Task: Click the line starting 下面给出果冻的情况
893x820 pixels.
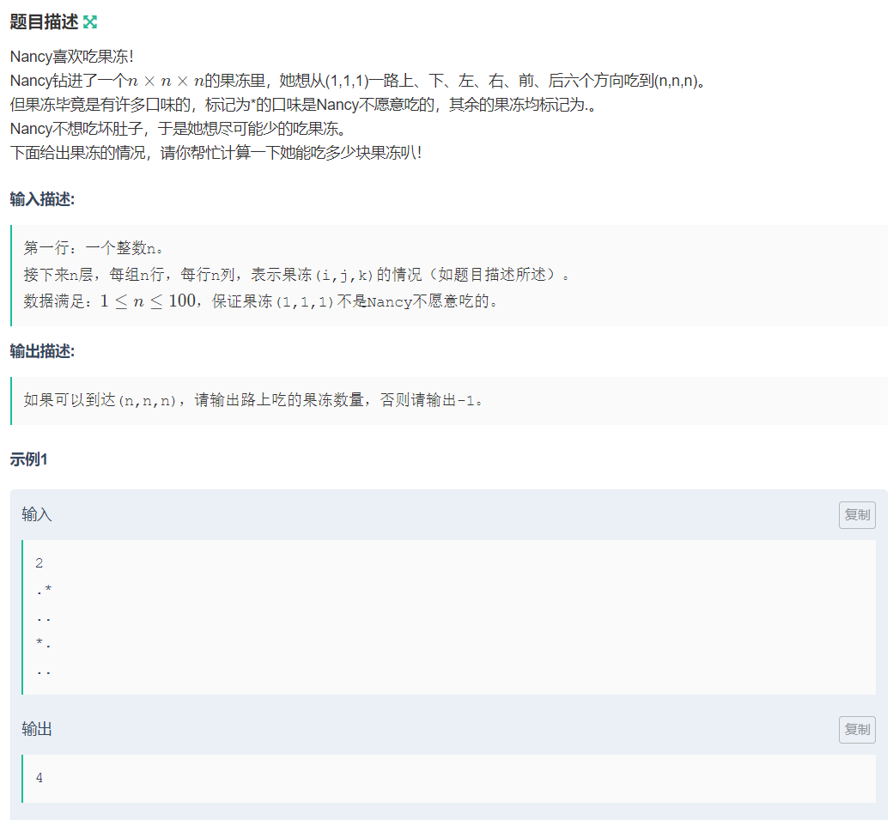Action: click(x=216, y=153)
